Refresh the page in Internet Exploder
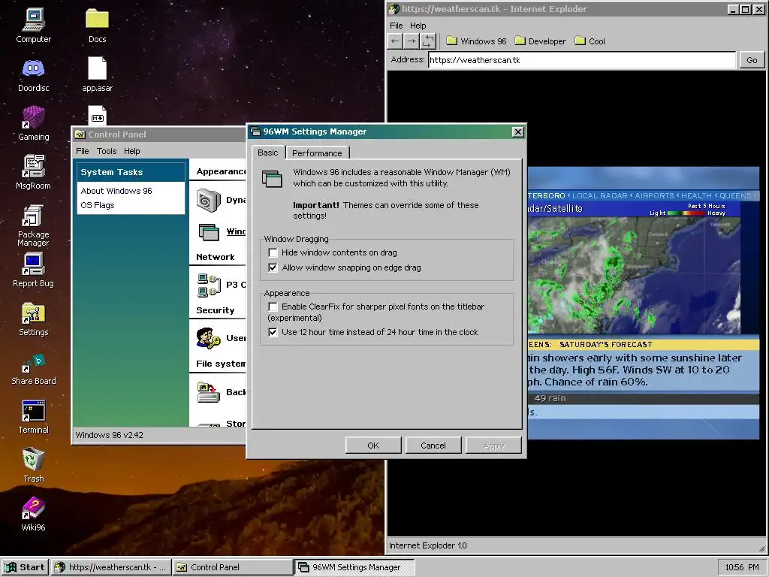The image size is (769, 577). pos(428,41)
